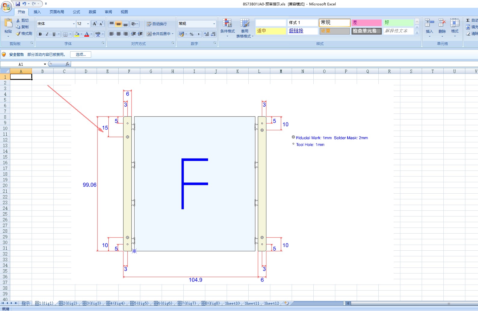Screen dimensions: 478x311
Task: Decrease decimal places
Action: pos(213,34)
